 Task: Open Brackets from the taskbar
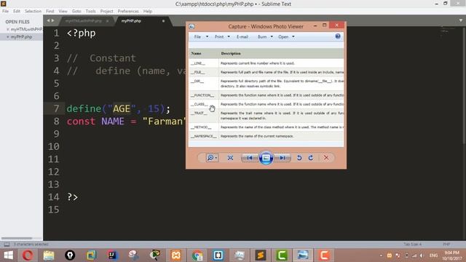pos(218,255)
